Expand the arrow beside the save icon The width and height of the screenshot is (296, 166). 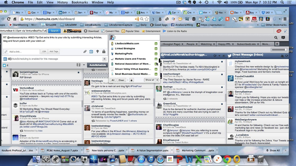[84, 65]
